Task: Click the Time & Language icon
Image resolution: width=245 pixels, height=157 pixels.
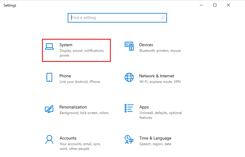Action: pyautogui.click(x=129, y=140)
